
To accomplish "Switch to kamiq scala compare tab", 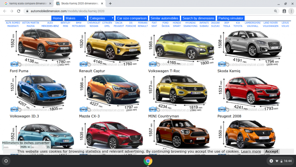I will [x=28, y=3].
